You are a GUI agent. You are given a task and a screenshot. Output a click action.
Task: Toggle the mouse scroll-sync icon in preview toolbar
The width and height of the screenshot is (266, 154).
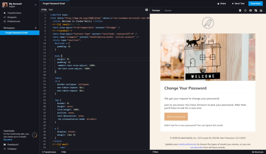coord(240,11)
